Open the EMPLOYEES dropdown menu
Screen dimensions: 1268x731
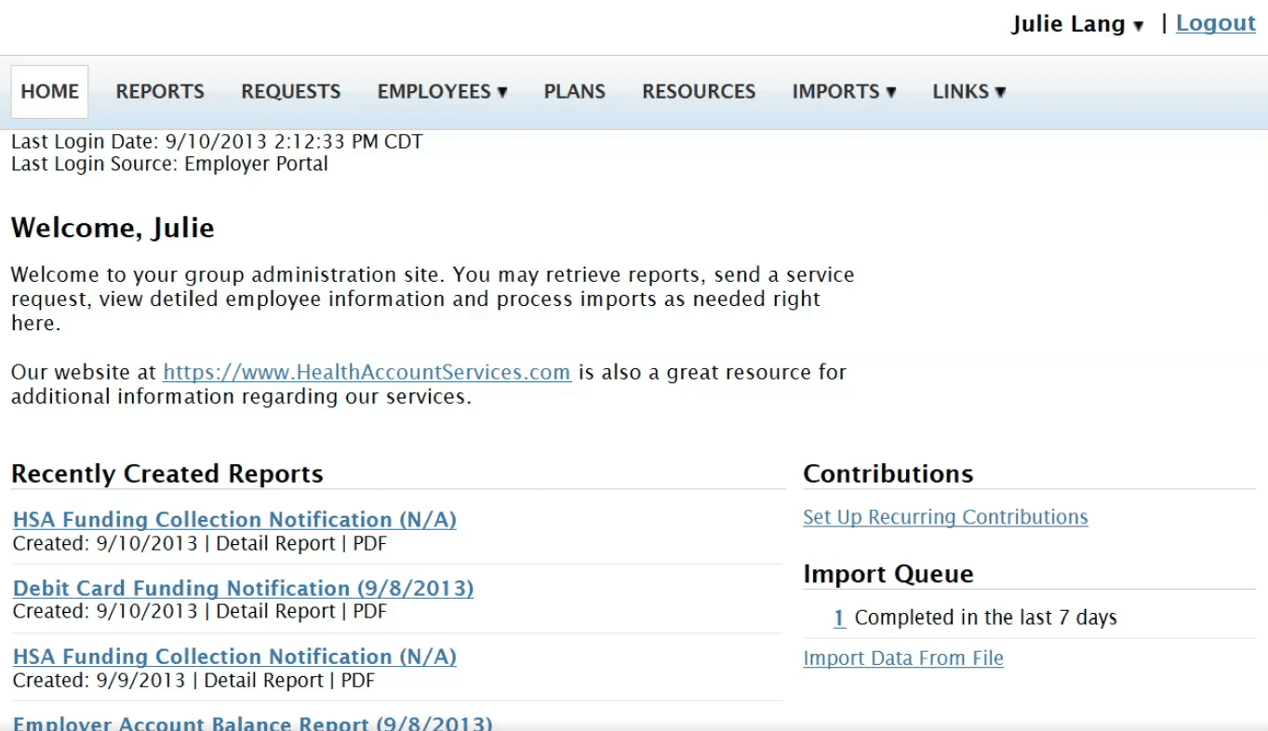(x=441, y=91)
